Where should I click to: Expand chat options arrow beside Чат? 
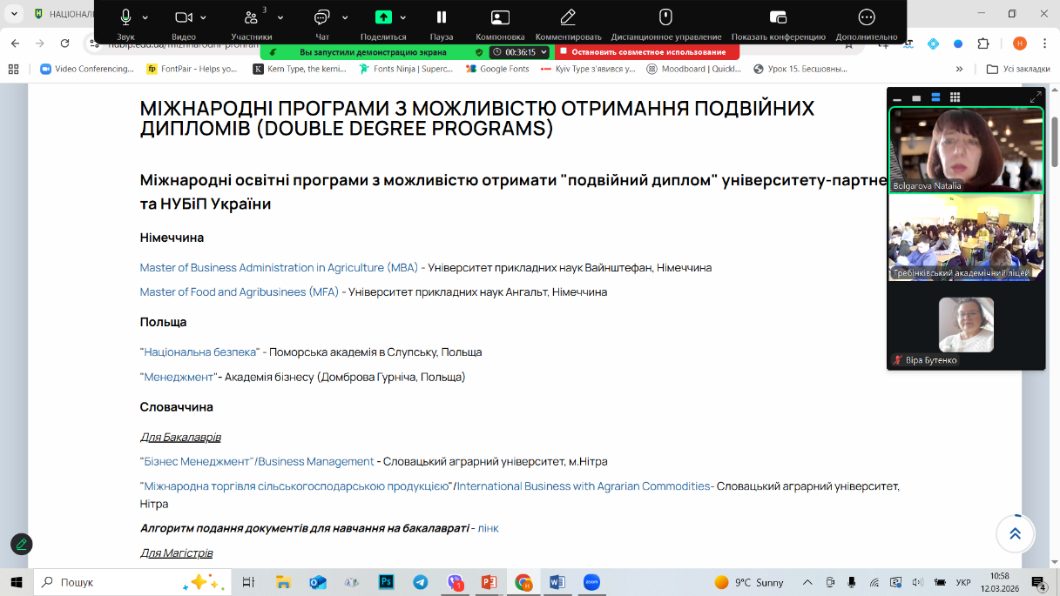[x=345, y=17]
